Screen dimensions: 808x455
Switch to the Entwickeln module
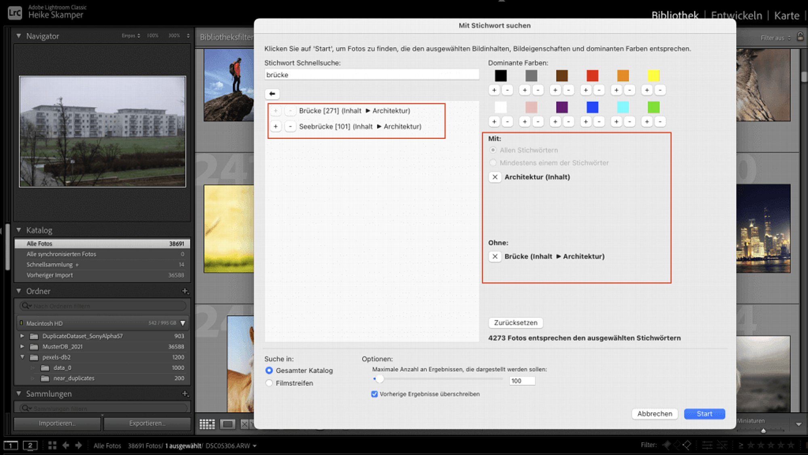[x=736, y=15]
